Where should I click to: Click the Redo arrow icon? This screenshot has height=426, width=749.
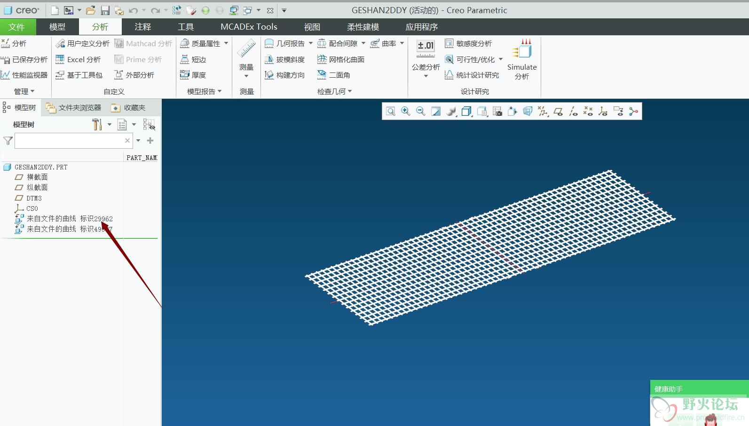155,10
